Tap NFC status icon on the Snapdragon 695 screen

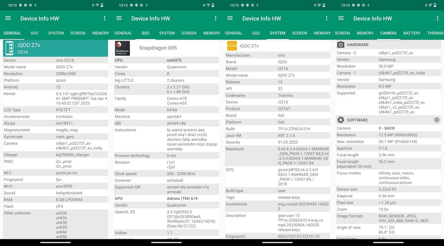(x=204, y=5)
